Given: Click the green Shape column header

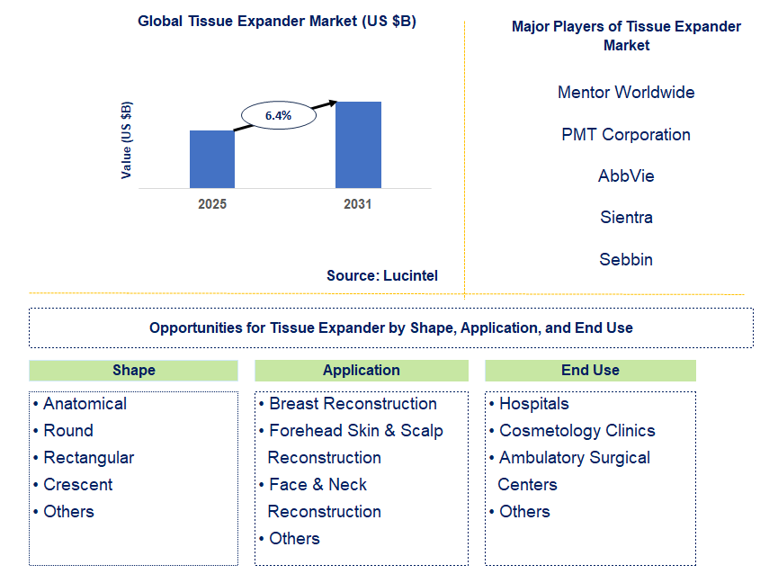Looking at the screenshot, I should [x=133, y=371].
